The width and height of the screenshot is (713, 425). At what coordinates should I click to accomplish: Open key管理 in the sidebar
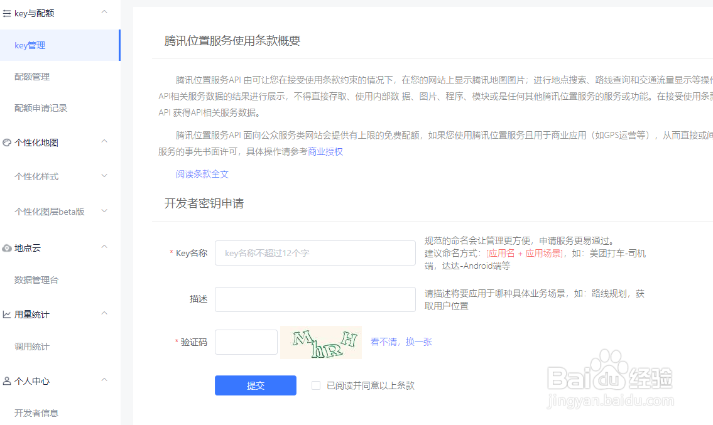(x=60, y=45)
